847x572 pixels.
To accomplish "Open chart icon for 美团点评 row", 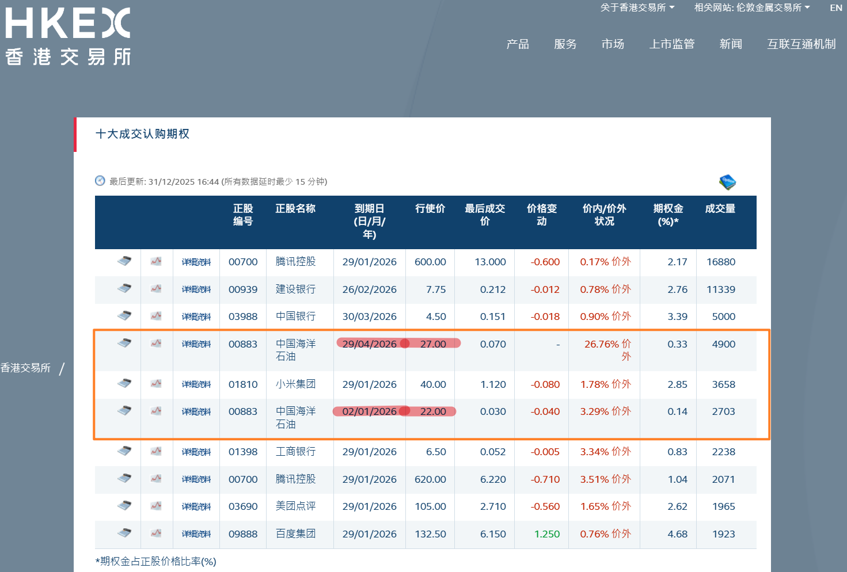I will click(156, 506).
